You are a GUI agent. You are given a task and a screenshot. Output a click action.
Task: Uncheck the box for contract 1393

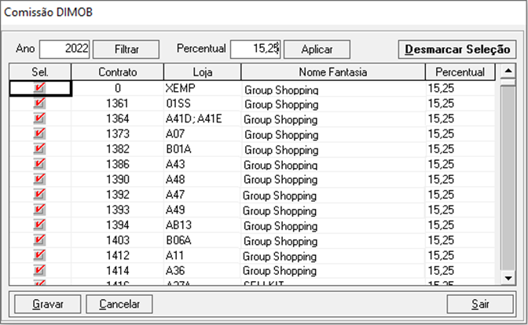click(39, 210)
